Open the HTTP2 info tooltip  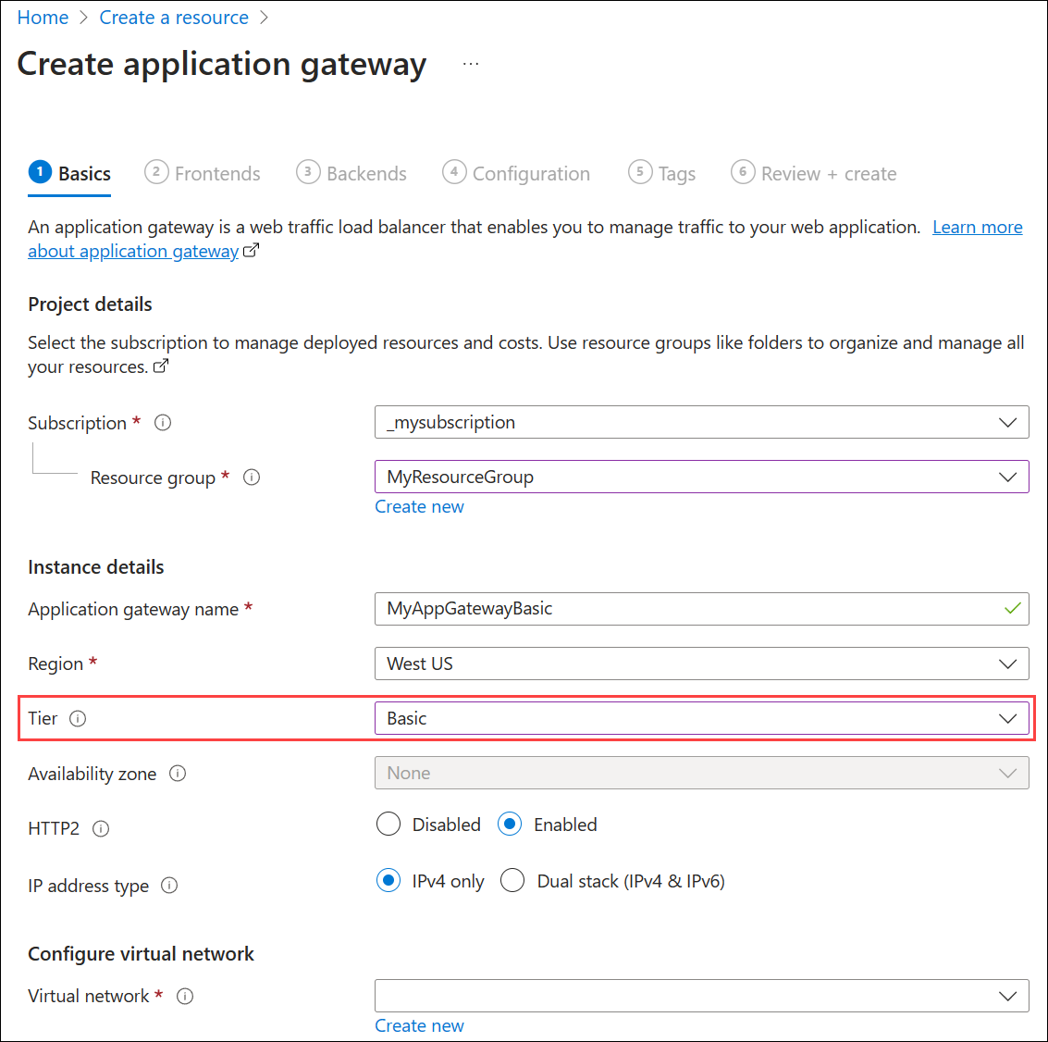(x=101, y=829)
